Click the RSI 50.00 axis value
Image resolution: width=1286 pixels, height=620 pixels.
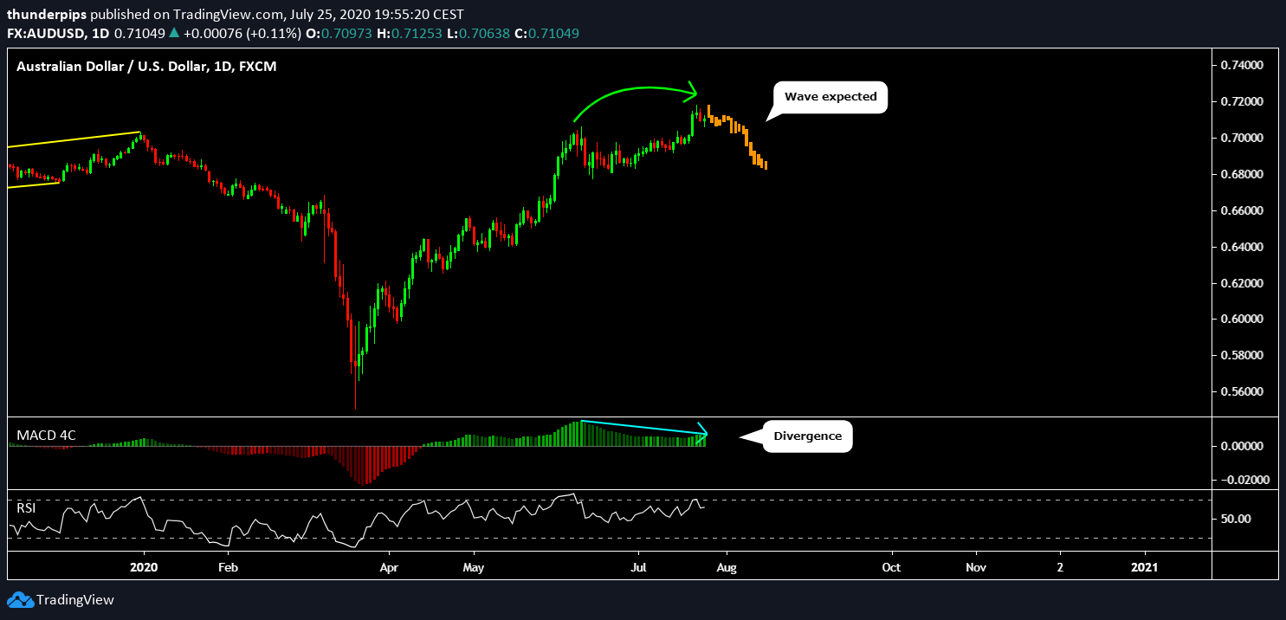1235,520
